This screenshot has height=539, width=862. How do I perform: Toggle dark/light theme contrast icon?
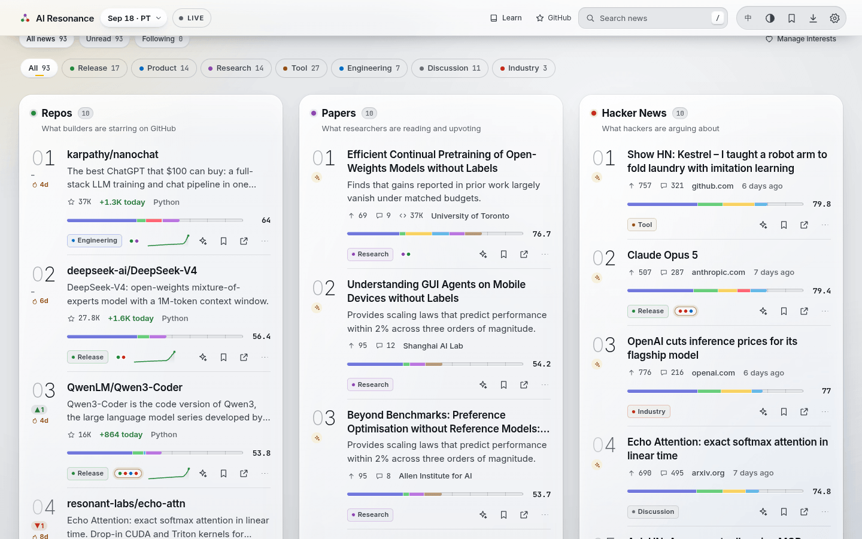point(770,18)
